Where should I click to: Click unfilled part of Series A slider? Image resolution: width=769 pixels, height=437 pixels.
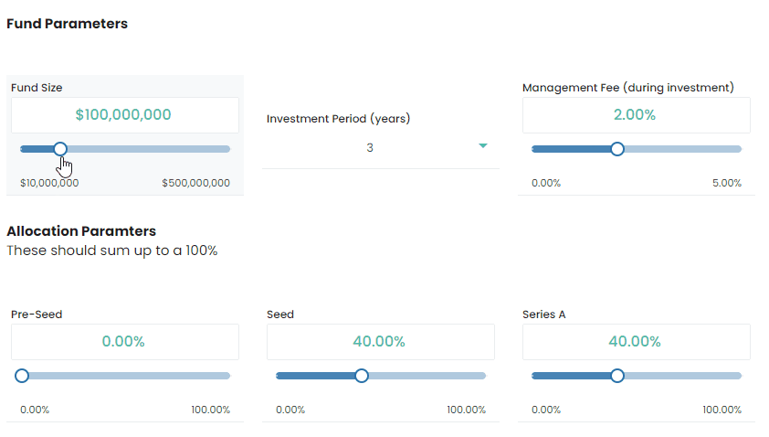coord(680,376)
